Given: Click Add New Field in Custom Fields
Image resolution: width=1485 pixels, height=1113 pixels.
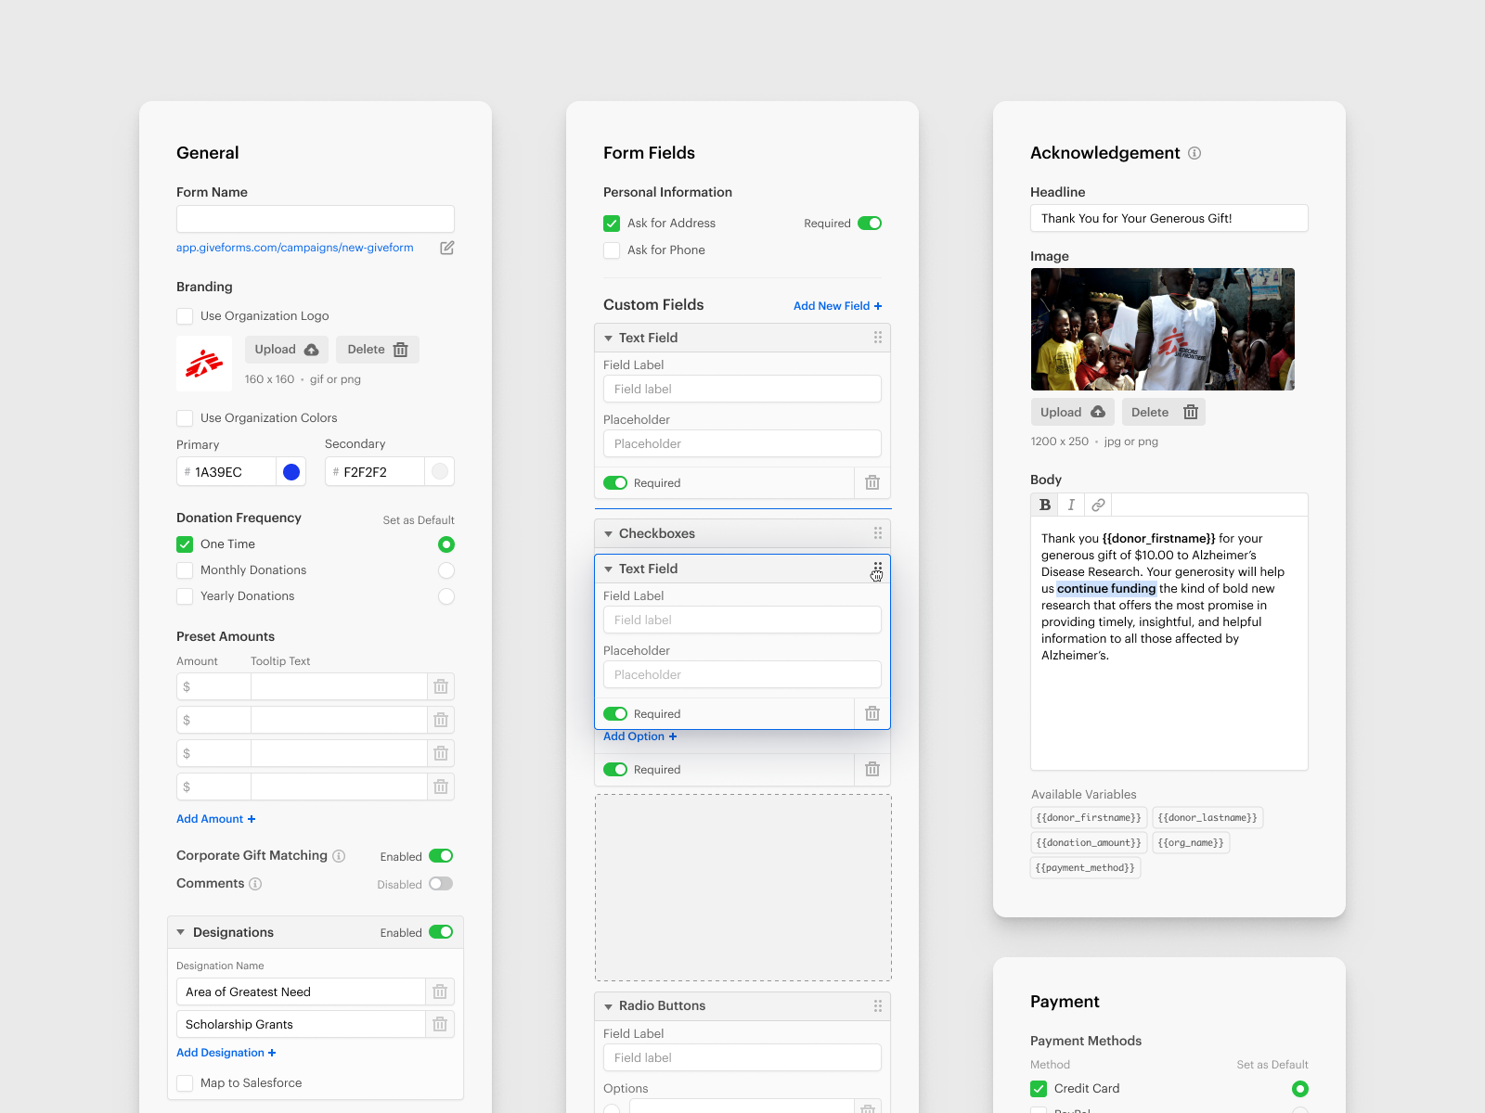Looking at the screenshot, I should (836, 306).
